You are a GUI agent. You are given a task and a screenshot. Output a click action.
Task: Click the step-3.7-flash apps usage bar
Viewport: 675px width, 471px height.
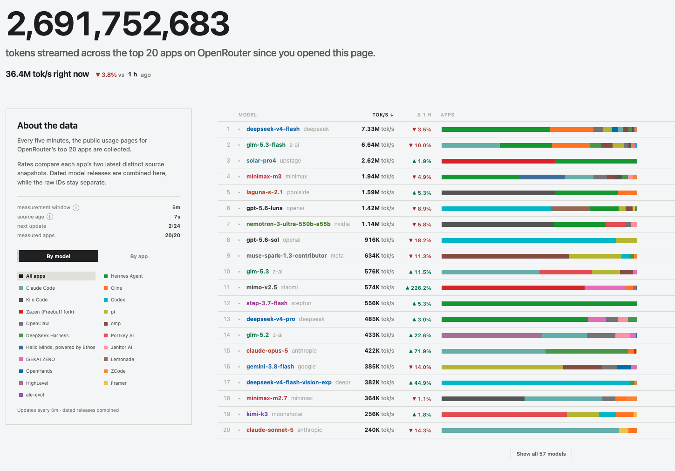(x=539, y=304)
